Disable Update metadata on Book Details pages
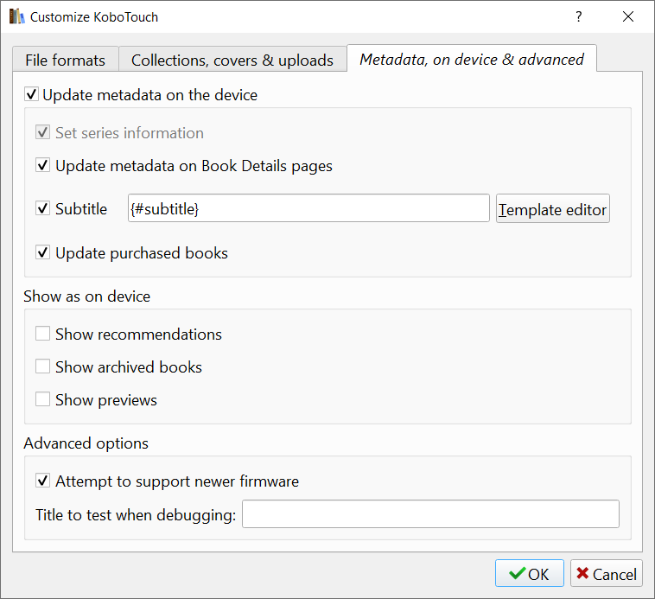 (43, 166)
